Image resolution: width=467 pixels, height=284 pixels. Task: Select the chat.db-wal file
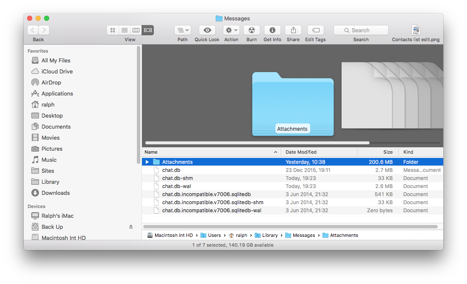pos(292,186)
